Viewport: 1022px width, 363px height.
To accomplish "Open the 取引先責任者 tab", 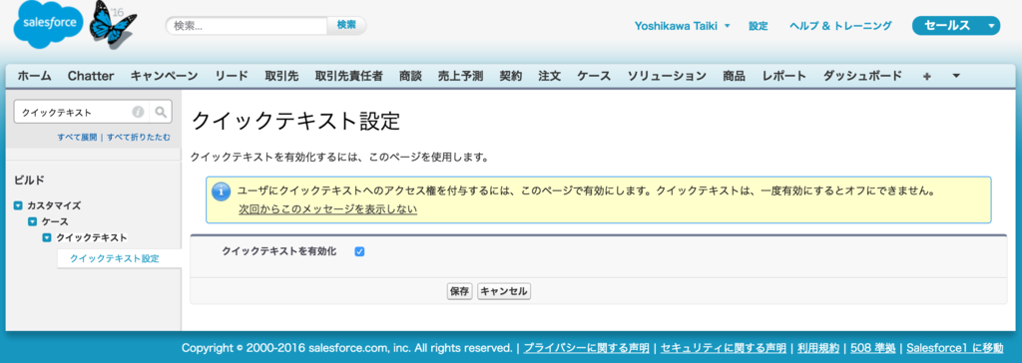I will (348, 76).
